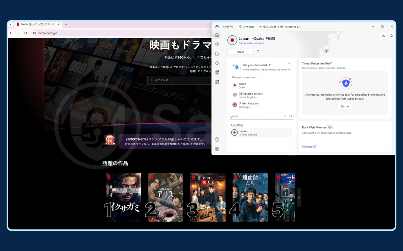Open the browser tab search dropdown
Viewport: 403px width, 251px height.
coord(10,24)
